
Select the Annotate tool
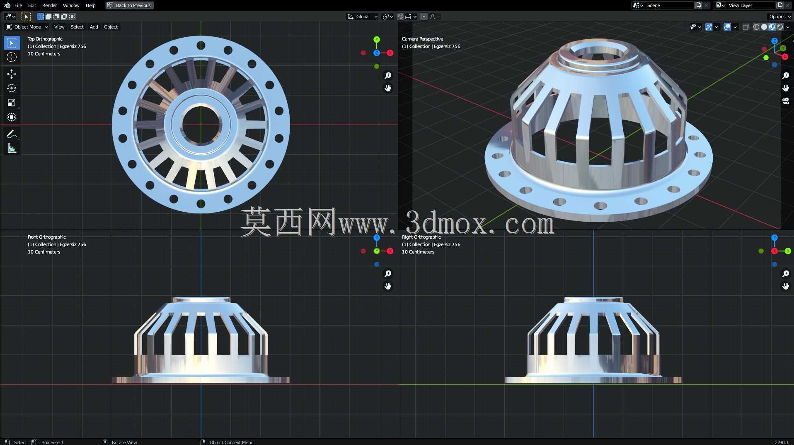12,134
